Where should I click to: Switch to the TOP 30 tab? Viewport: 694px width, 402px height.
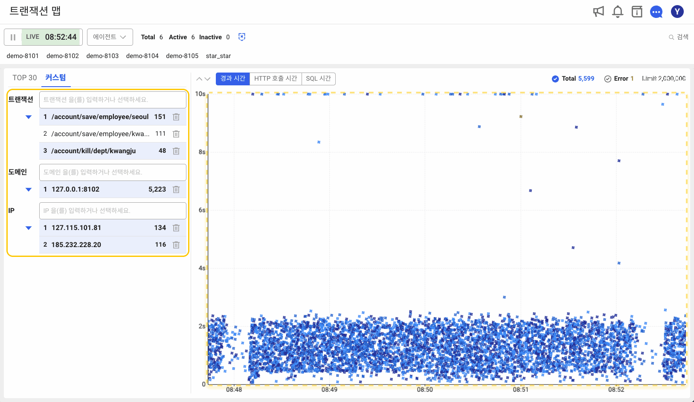(x=25, y=78)
